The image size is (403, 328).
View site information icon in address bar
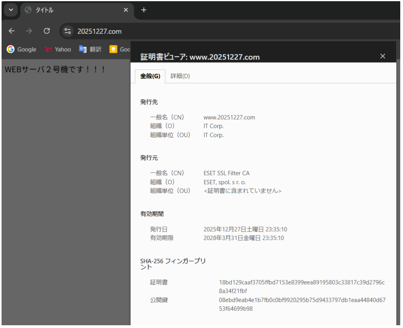[x=68, y=31]
